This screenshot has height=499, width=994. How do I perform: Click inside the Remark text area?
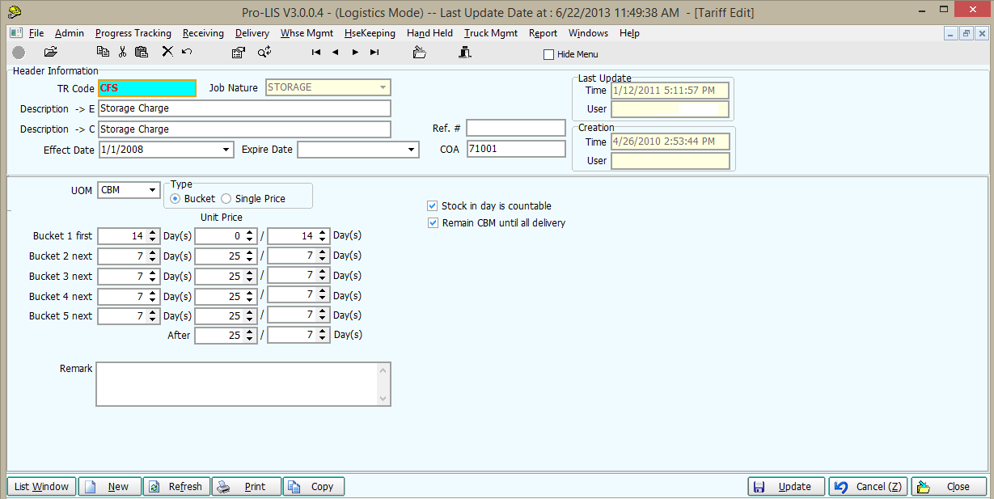click(236, 384)
